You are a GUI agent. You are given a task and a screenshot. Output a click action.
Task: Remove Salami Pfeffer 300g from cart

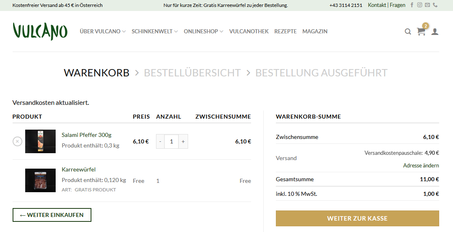pyautogui.click(x=17, y=141)
